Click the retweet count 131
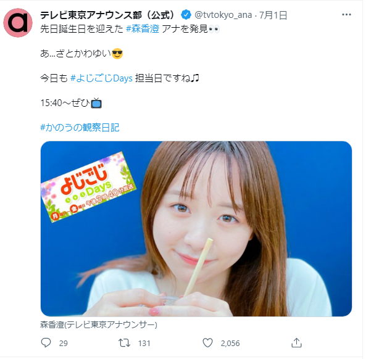 coord(144,344)
